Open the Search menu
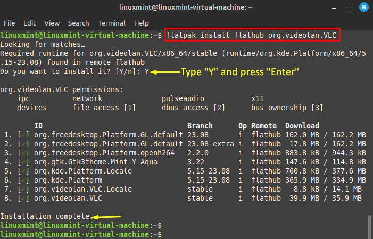This screenshot has width=373, height=239. click(x=78, y=23)
